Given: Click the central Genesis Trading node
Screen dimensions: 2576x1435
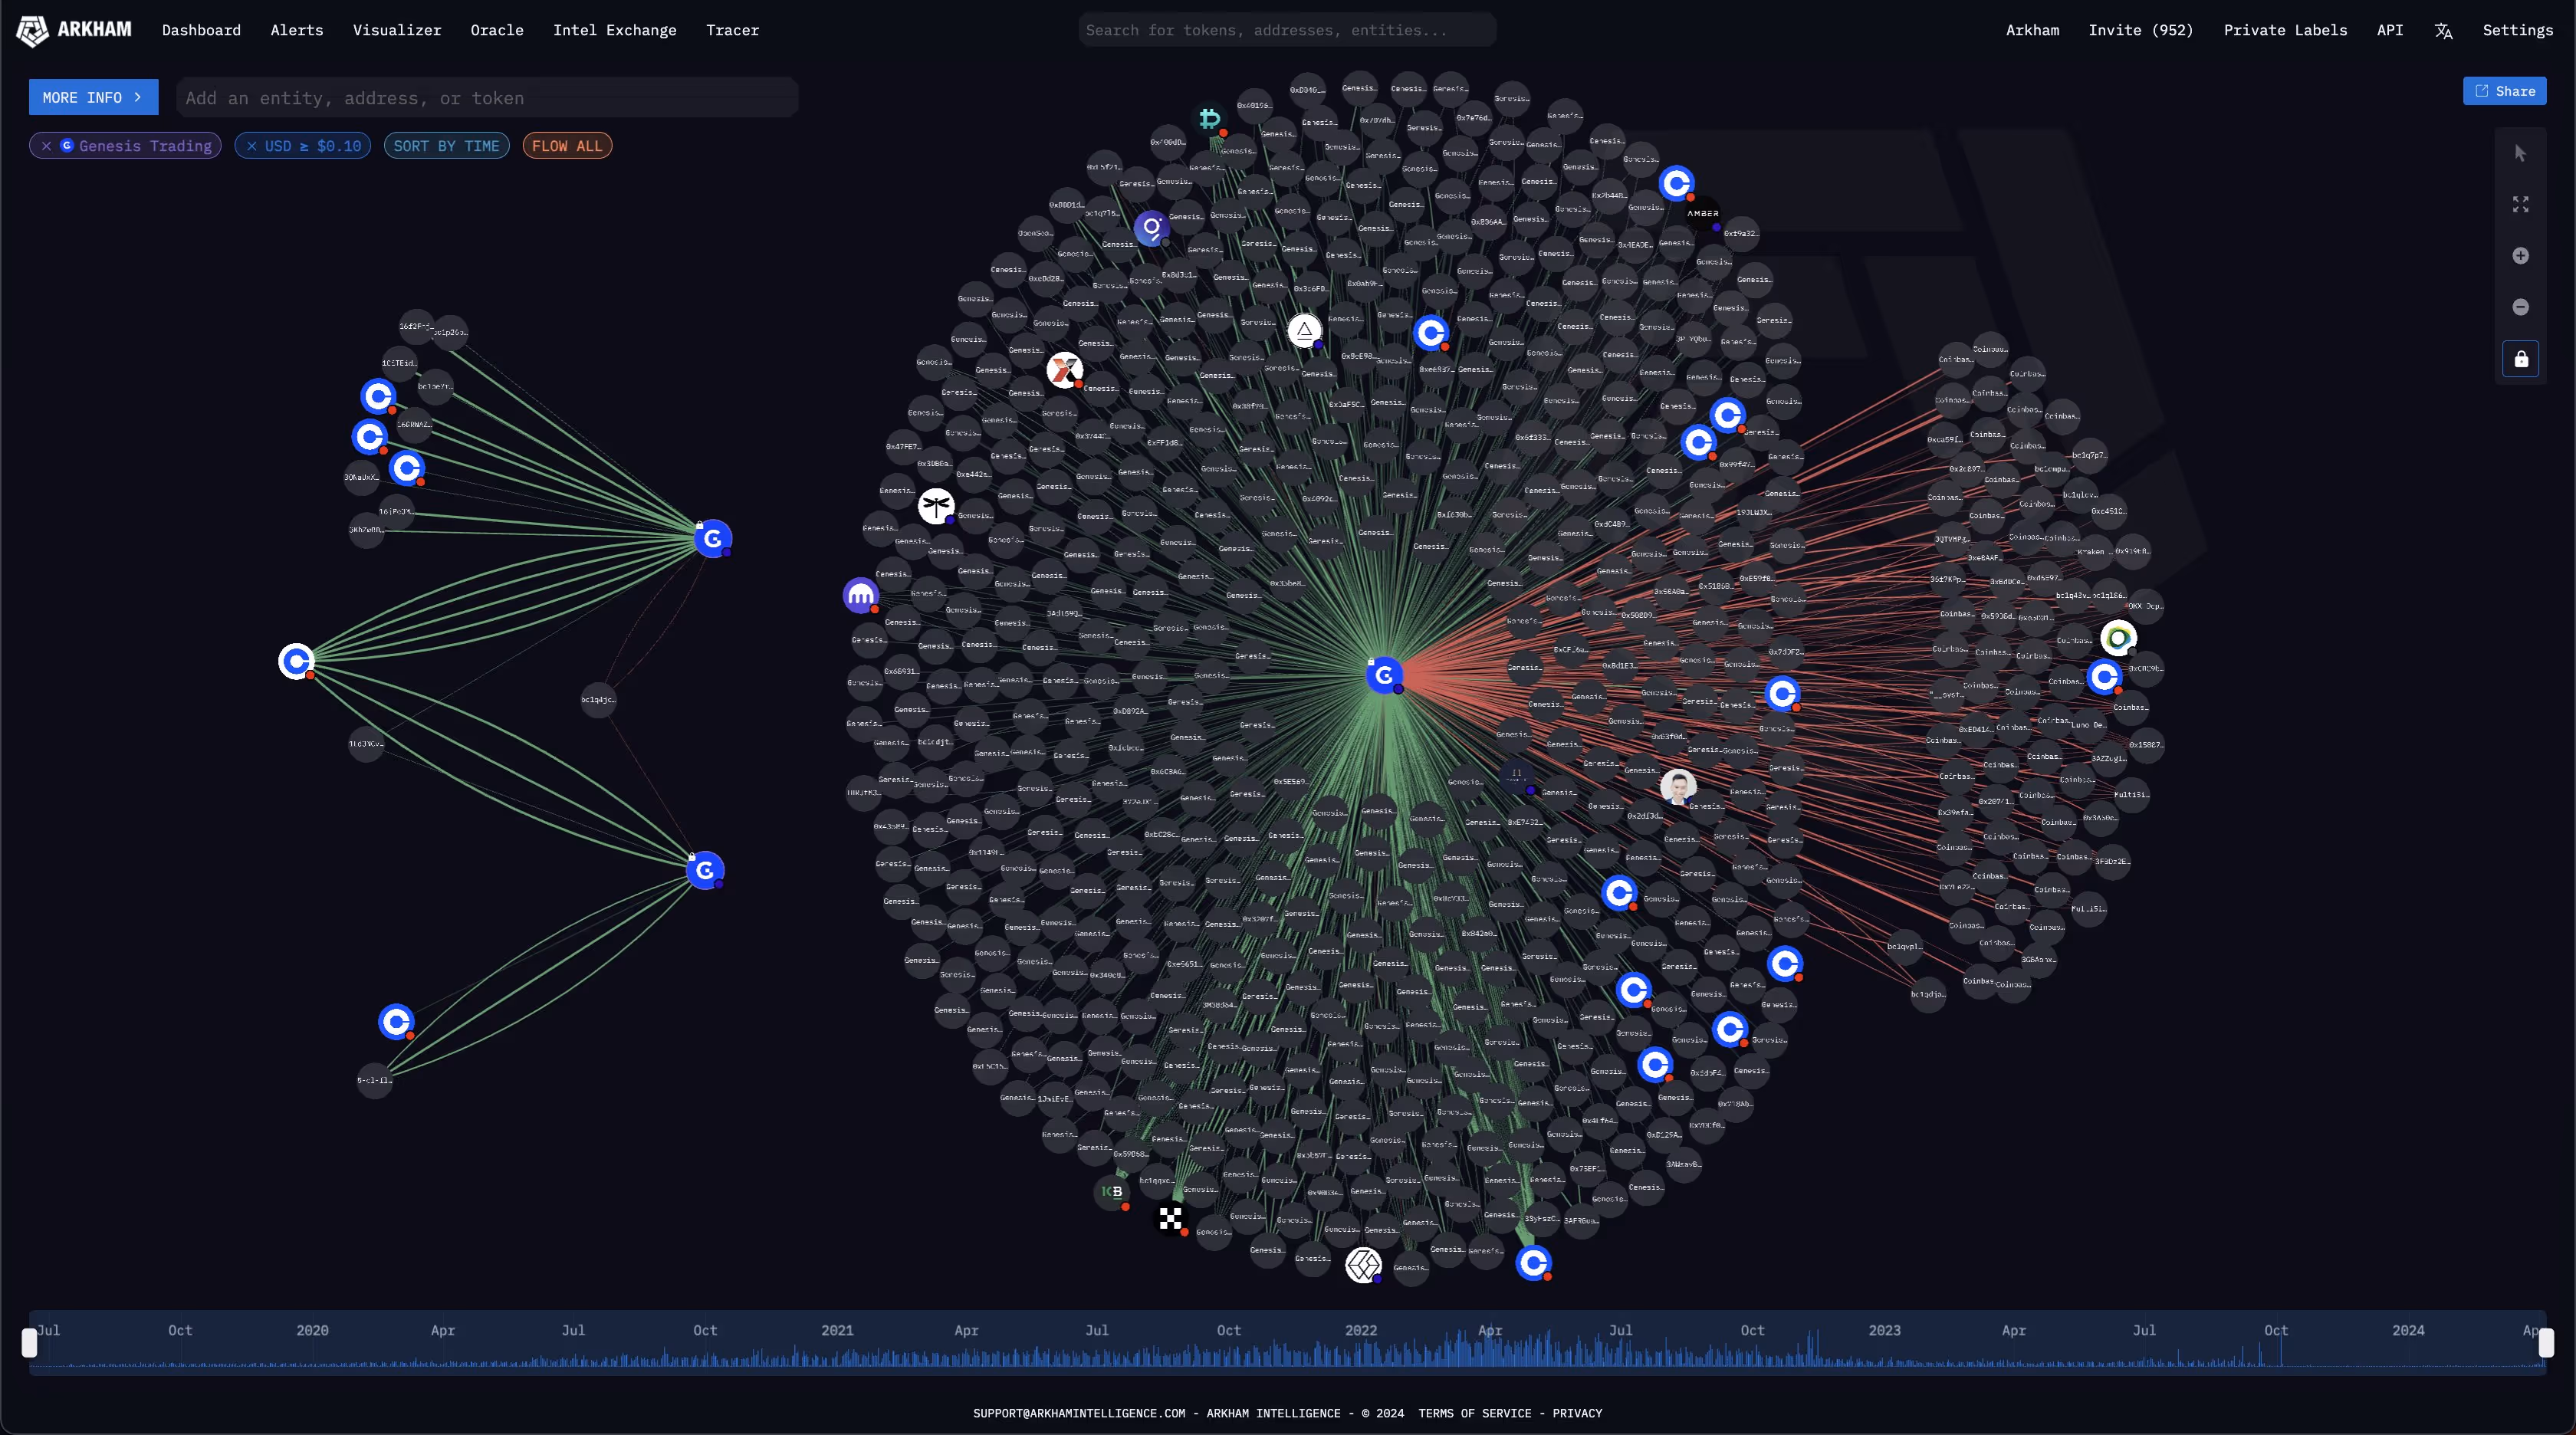Looking at the screenshot, I should [1384, 676].
